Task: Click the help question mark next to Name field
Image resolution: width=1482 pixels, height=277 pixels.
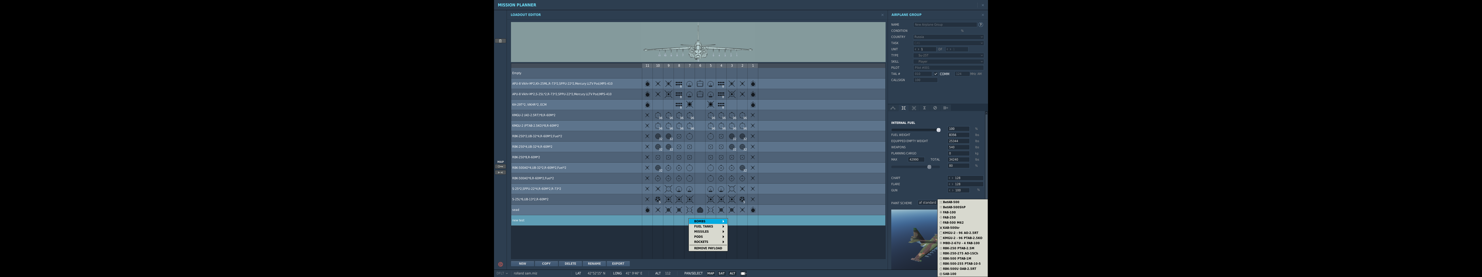Action: 980,25
